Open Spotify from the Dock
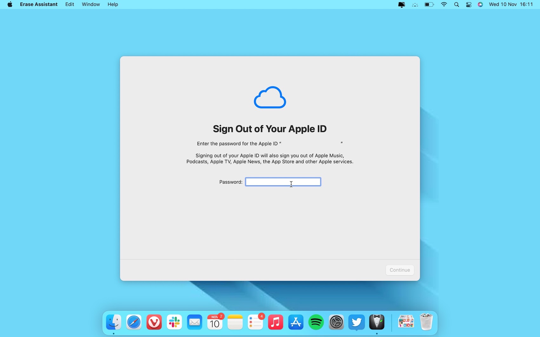Viewport: 540px width, 337px height. click(316, 322)
